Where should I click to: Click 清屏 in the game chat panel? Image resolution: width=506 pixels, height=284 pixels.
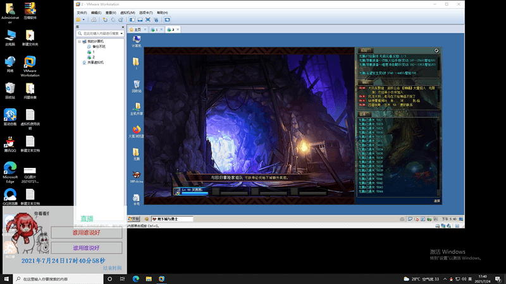pos(436,201)
